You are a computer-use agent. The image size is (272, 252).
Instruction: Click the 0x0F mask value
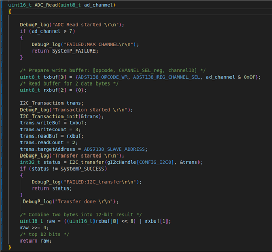pos(249,77)
